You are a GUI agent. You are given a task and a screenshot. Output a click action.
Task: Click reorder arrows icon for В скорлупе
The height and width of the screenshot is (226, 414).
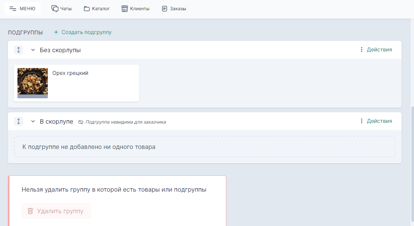pos(19,121)
